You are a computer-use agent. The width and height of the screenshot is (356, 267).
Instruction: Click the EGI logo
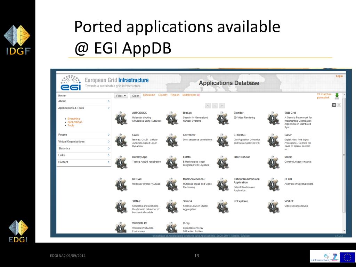point(71,83)
